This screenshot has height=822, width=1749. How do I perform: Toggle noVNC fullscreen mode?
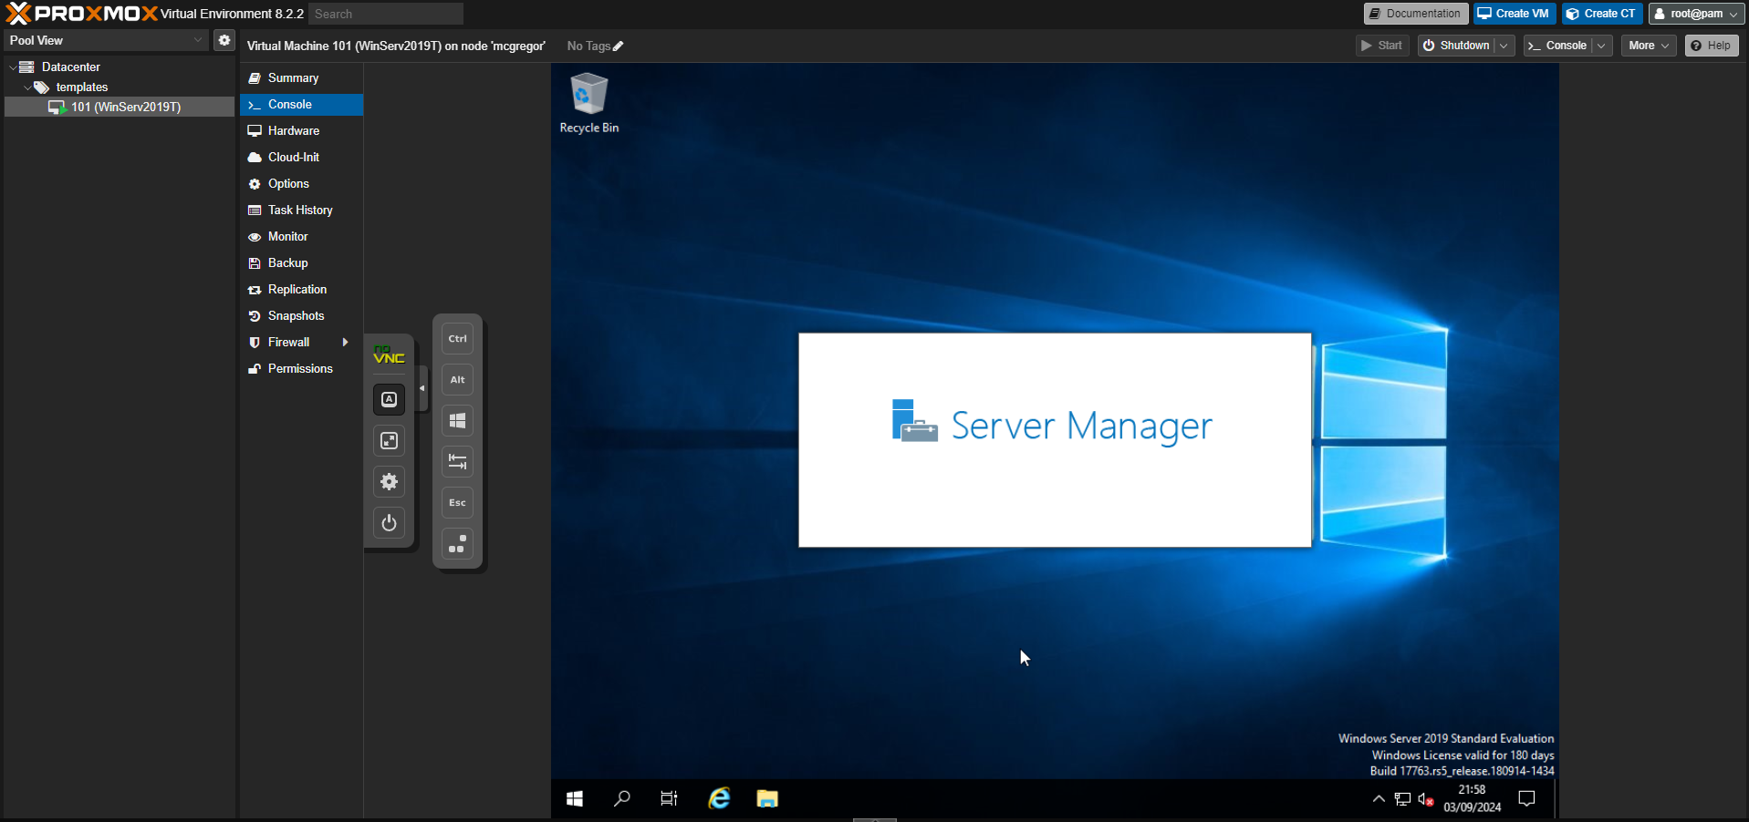[389, 440]
